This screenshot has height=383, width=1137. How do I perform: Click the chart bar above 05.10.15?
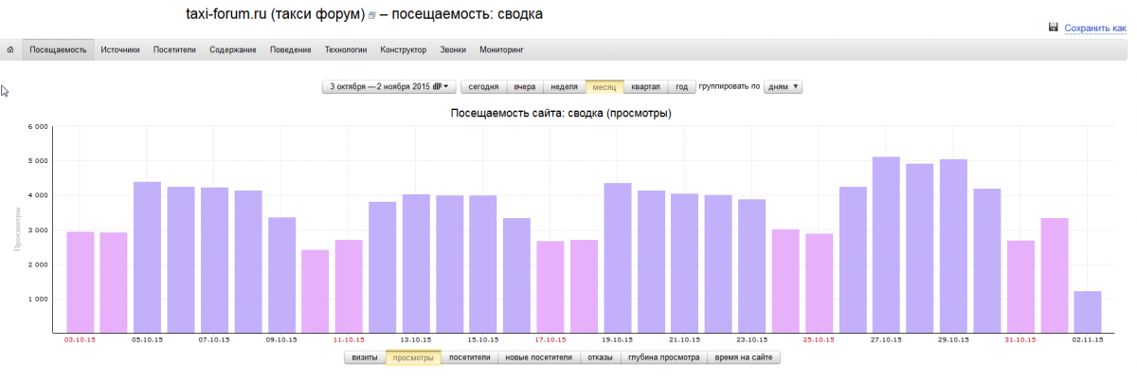(x=147, y=257)
